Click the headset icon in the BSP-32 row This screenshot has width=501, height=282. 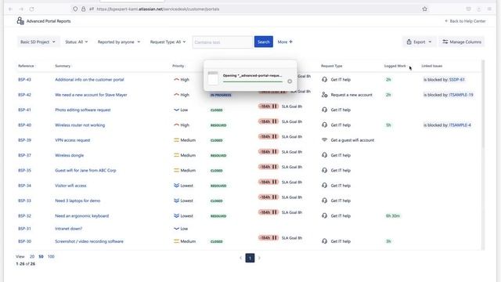click(x=325, y=216)
